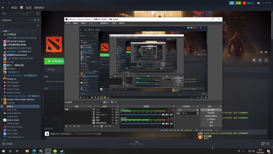Image resolution: width=273 pixels, height=154 pixels.
Task: Open Steam games and software dropdown
Action: tap(16, 20)
